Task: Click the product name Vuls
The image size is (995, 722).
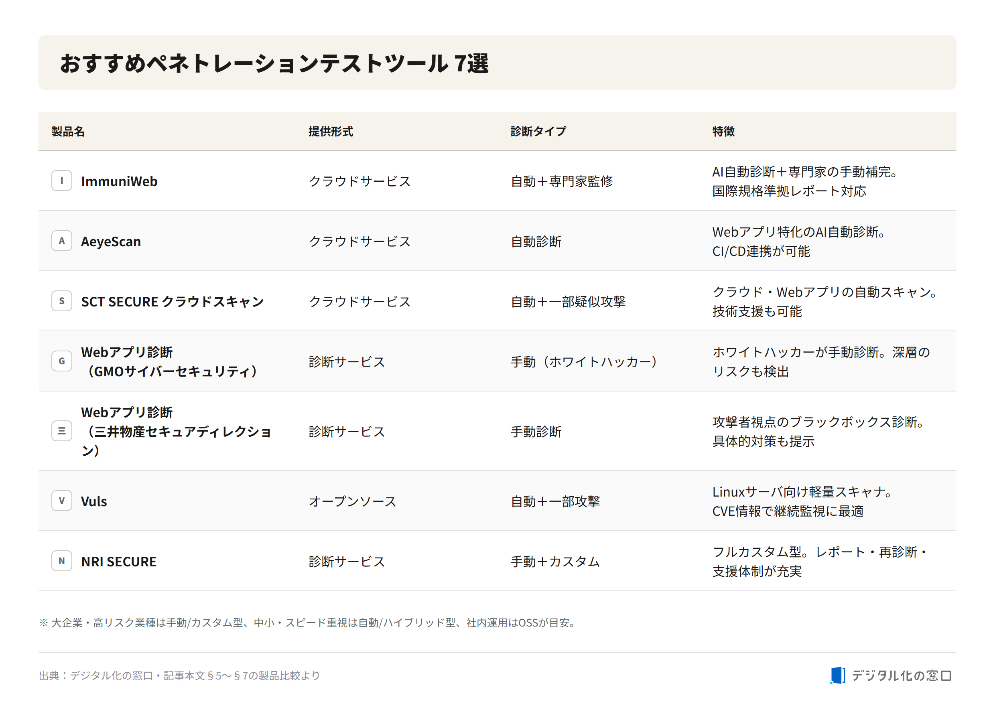Action: (94, 501)
